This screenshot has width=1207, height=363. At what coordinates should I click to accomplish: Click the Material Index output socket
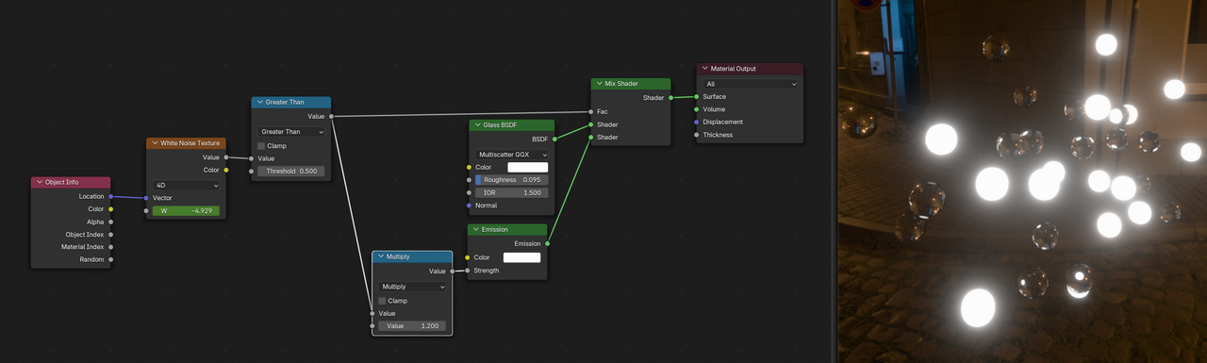[x=111, y=246]
